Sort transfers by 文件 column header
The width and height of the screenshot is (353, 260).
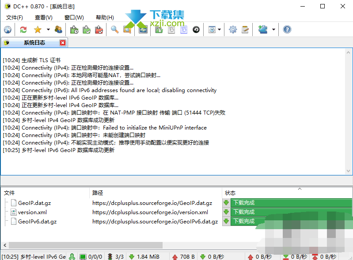pos(45,193)
